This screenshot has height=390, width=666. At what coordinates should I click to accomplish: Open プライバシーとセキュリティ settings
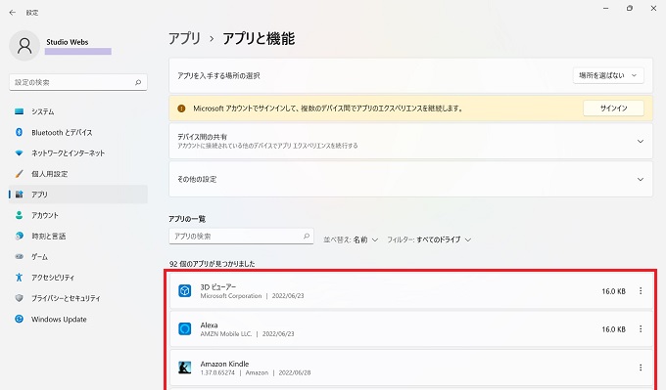point(78,298)
